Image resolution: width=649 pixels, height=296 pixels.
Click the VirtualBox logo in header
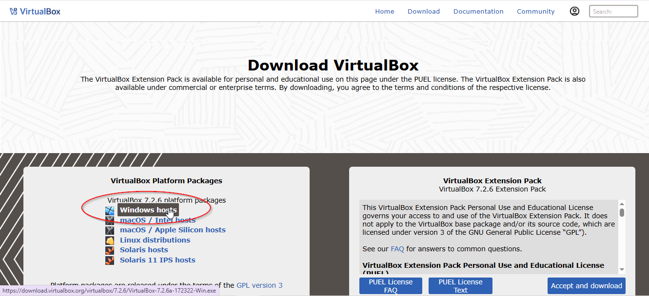pyautogui.click(x=35, y=11)
